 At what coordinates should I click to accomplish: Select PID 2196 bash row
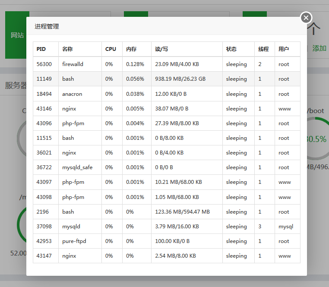[167, 212]
